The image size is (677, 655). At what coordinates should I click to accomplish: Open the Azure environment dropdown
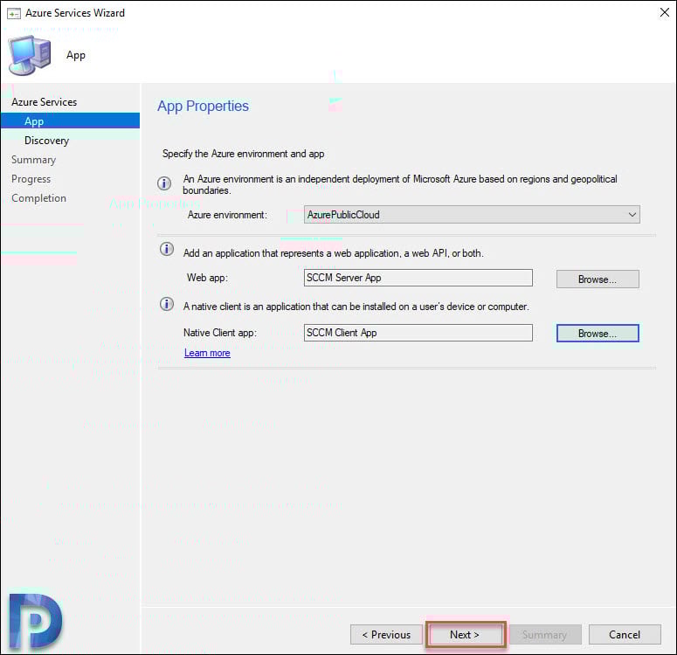coord(472,215)
